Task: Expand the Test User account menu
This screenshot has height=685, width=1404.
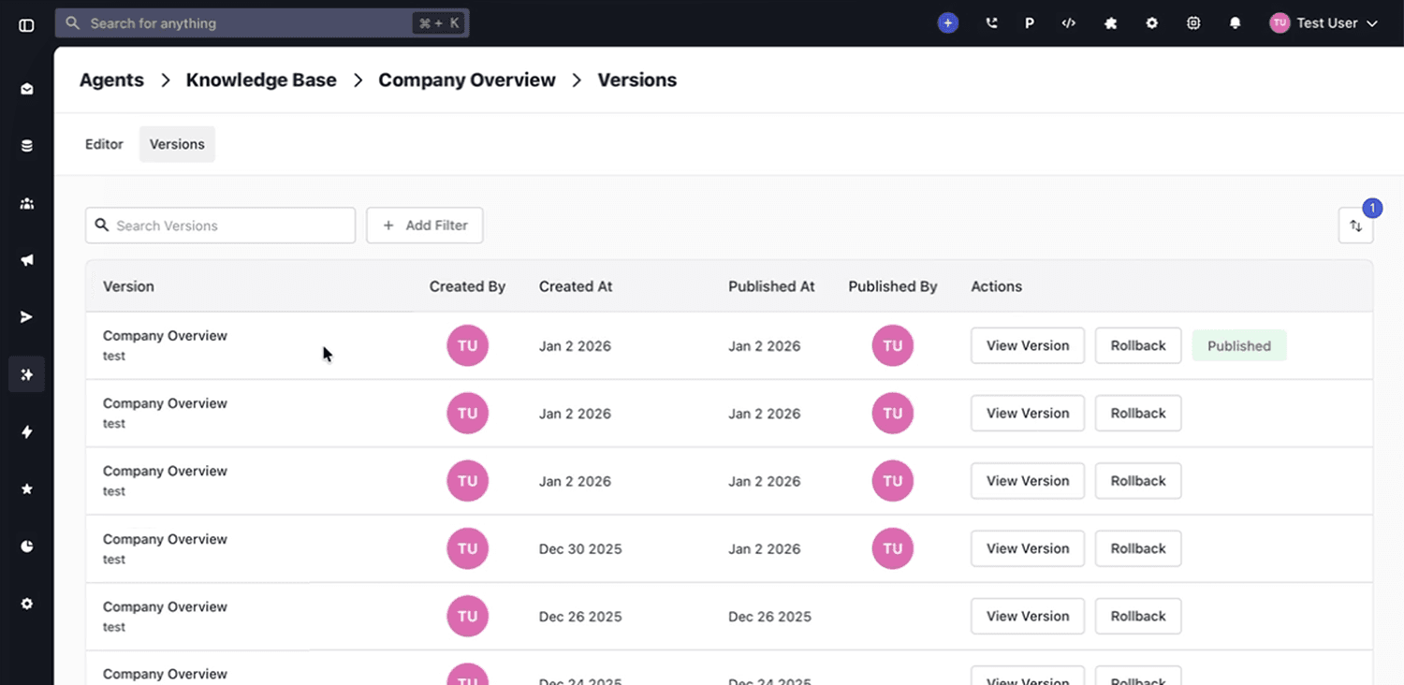Action: point(1324,22)
